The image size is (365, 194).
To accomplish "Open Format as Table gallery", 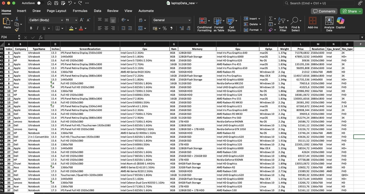I will coord(219,24).
